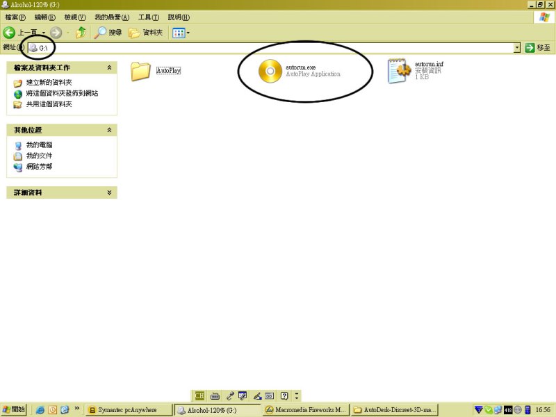This screenshot has width=556, height=417.
Task: Open 網路芳鄰 from other places
Action: click(39, 166)
